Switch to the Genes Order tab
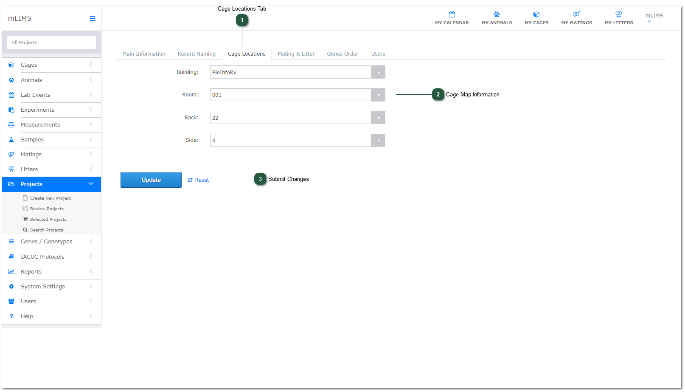Viewport: 685px width, 392px height. [342, 54]
